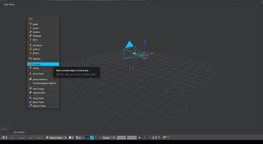
Task: Enable the translate manipulator arrow icon
Action: pos(92,138)
